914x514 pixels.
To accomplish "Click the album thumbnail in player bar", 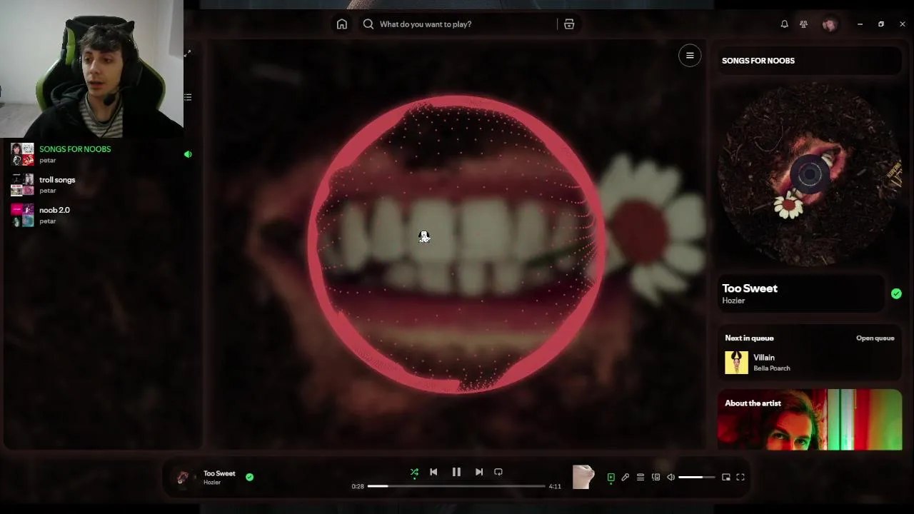I will point(184,478).
